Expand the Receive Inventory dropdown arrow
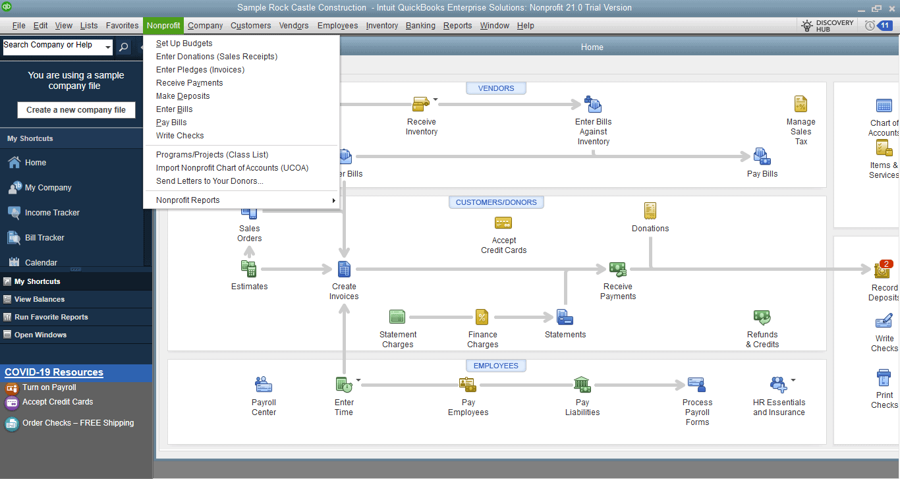The height and width of the screenshot is (479, 900). [x=436, y=101]
